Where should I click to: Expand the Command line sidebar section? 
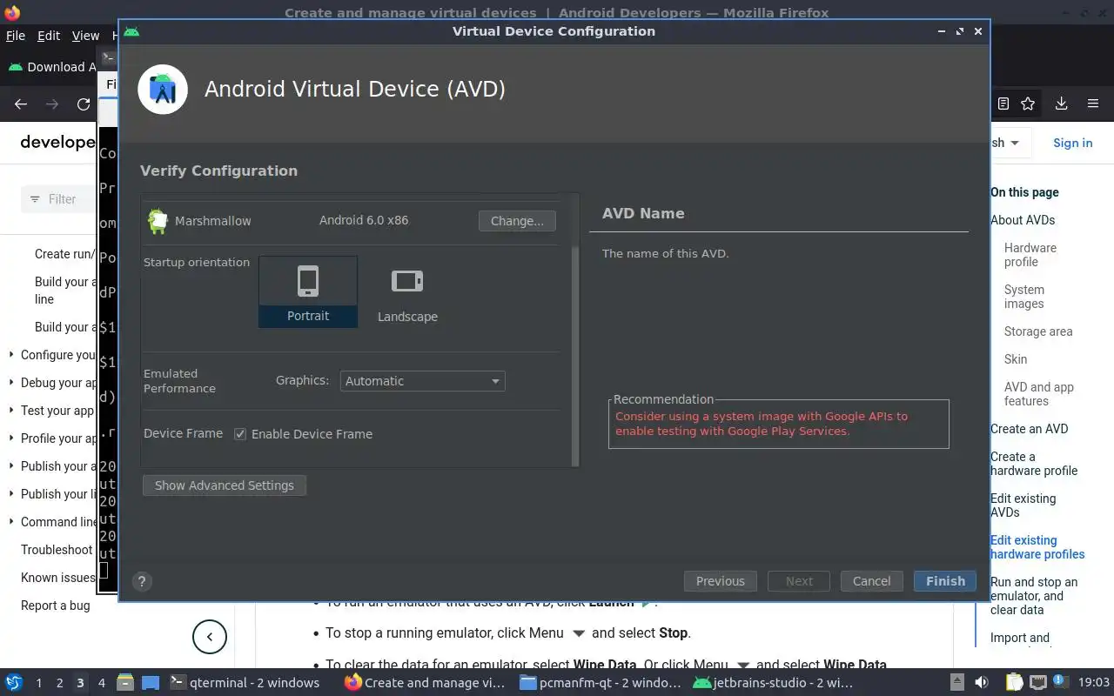click(x=11, y=522)
